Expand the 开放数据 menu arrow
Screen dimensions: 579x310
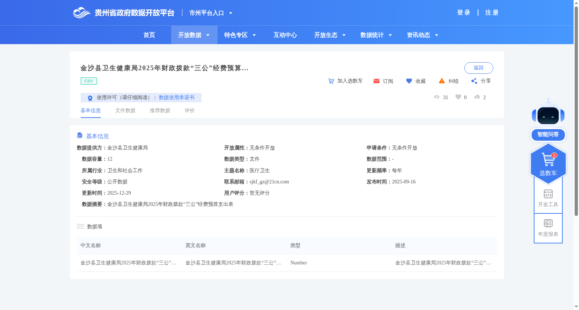click(208, 35)
